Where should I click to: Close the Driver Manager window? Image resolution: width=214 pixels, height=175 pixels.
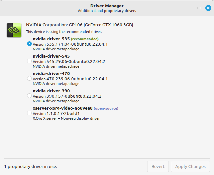[x=208, y=8]
